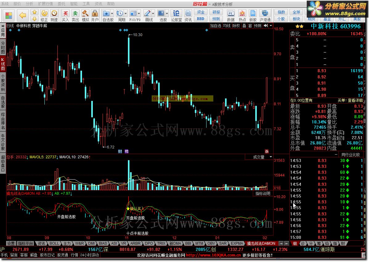
Task: Click 日线 period selector label
Action: click(10, 26)
